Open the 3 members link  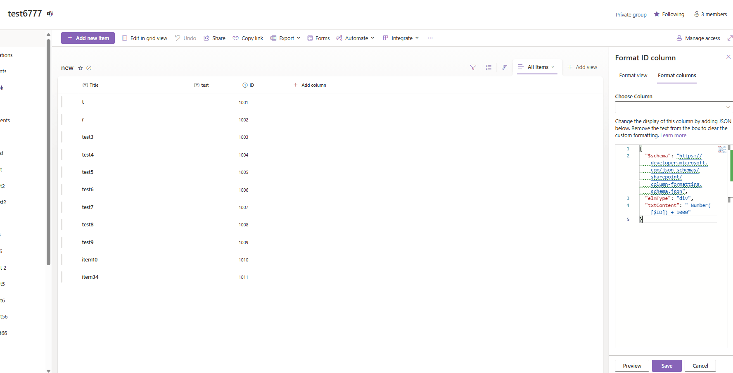[x=710, y=14]
